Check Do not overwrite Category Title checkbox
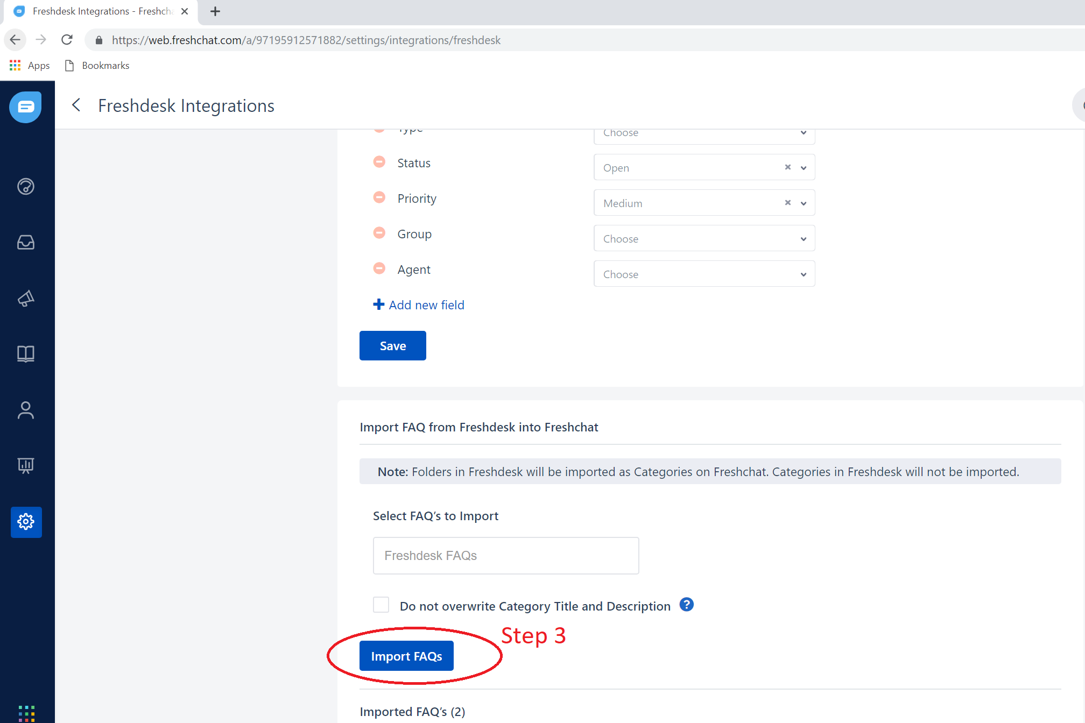1085x723 pixels. 381,605
